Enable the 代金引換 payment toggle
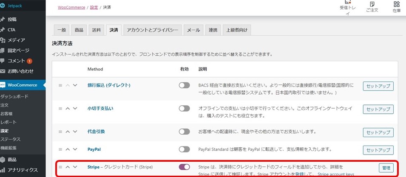406x177 pixels. [x=185, y=132]
